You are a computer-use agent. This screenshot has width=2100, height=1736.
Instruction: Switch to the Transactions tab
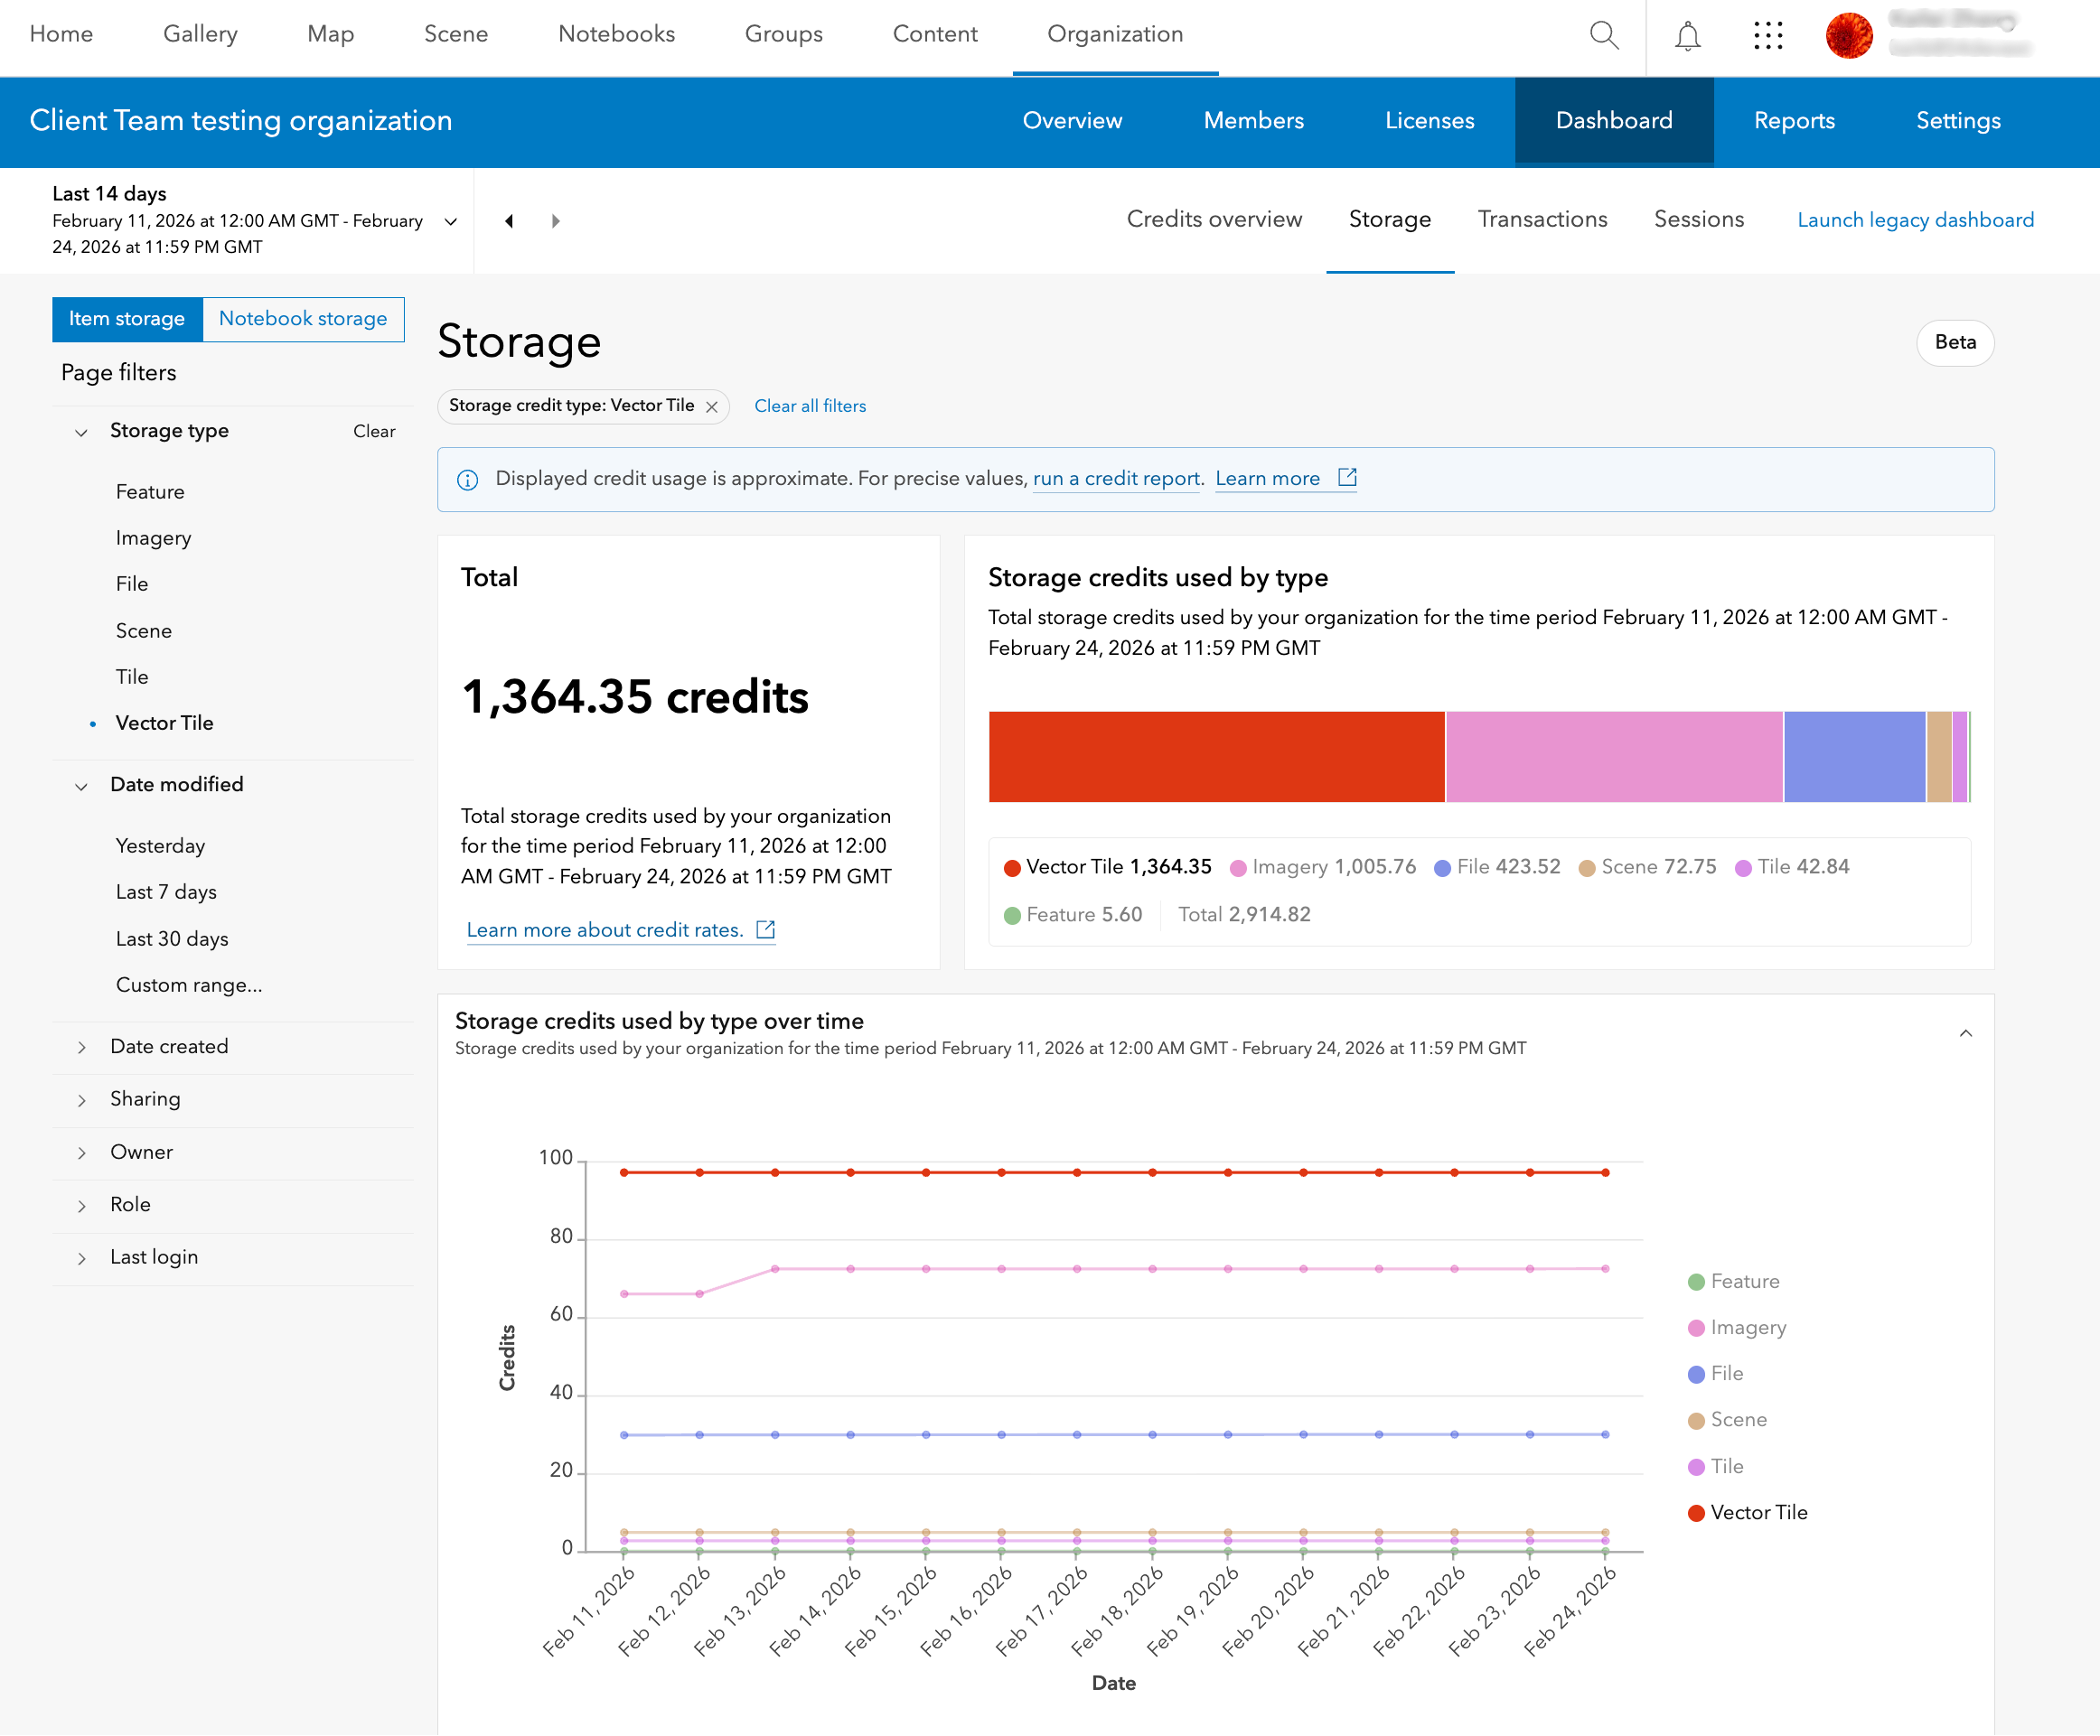coord(1542,219)
